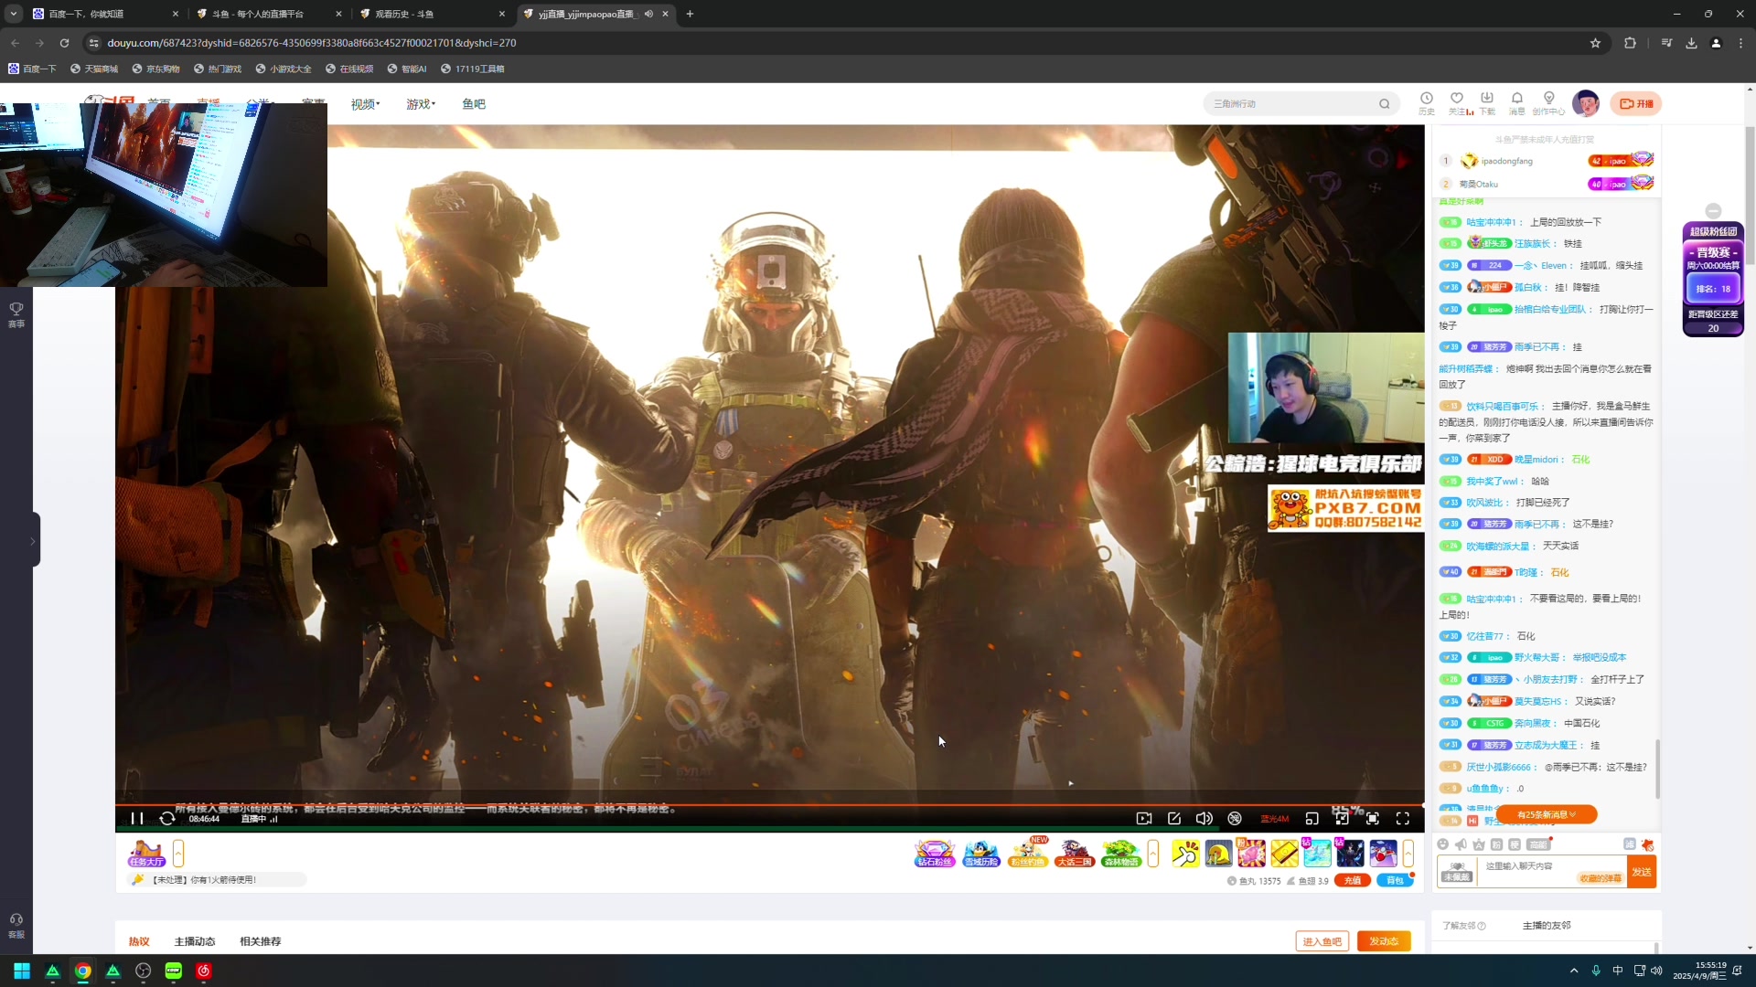Send the yellow clapping hand gift
Image resolution: width=1756 pixels, height=987 pixels.
coord(1185,854)
